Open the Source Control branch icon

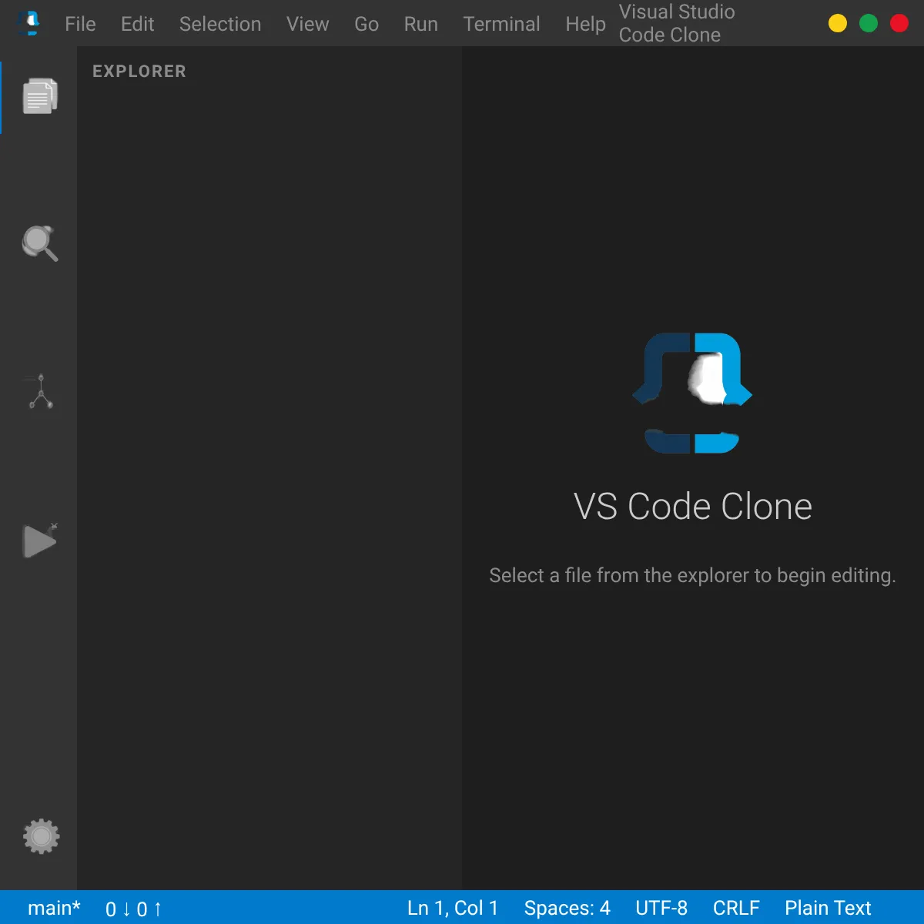click(x=39, y=392)
